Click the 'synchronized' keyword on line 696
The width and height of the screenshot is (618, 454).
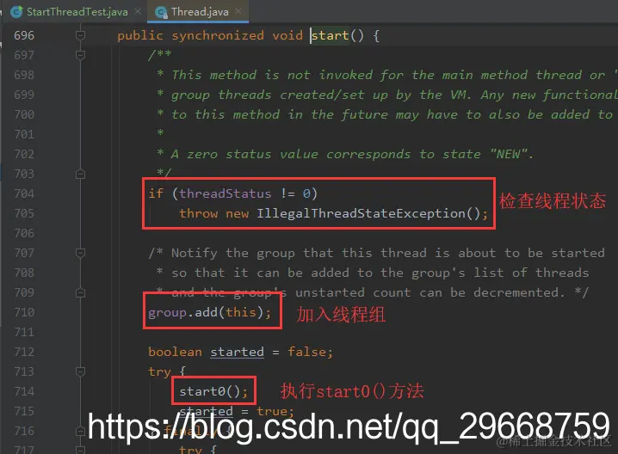pos(218,35)
